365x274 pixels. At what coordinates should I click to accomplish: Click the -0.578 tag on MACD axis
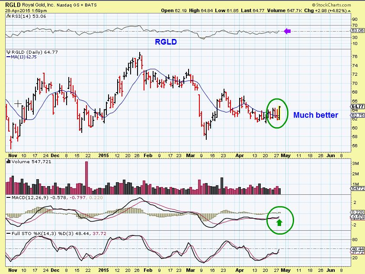pyautogui.click(x=358, y=217)
